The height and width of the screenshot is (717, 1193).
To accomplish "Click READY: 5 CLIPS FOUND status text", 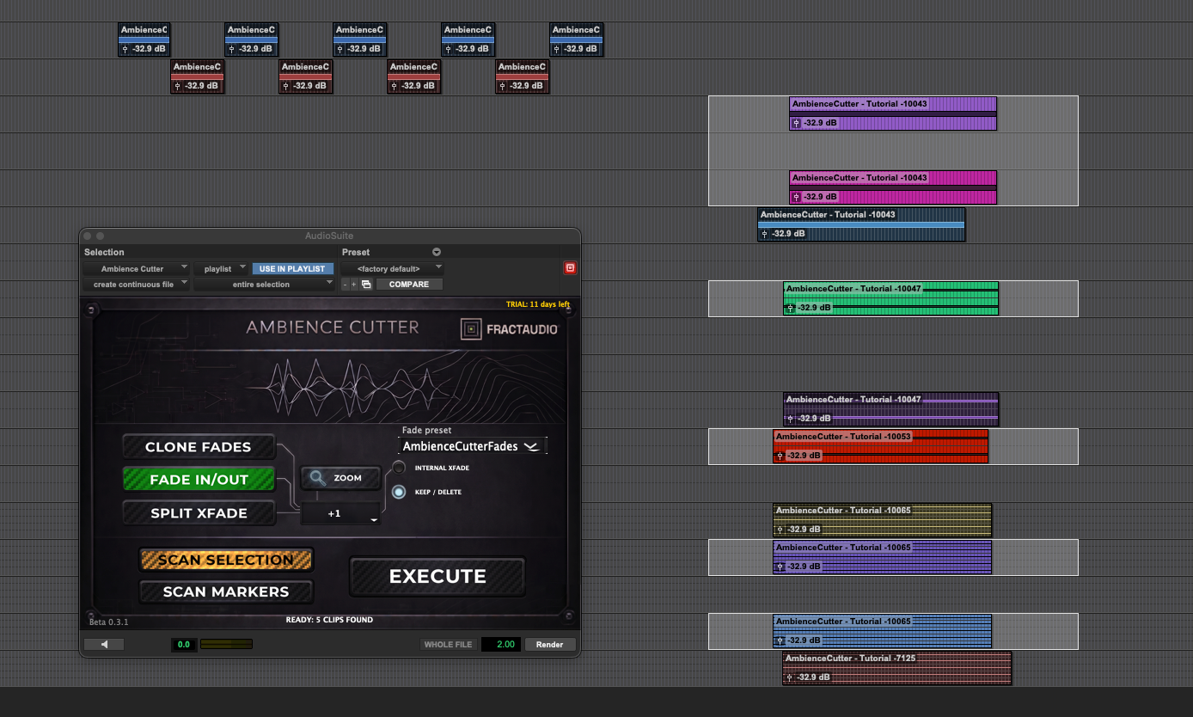I will click(x=329, y=620).
